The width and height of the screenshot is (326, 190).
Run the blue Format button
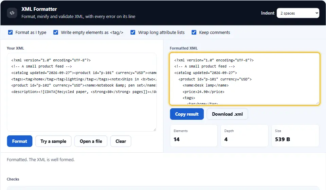tap(20, 141)
